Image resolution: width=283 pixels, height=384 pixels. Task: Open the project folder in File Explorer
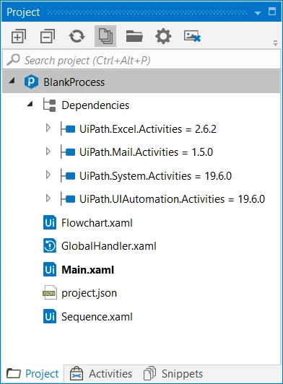134,36
